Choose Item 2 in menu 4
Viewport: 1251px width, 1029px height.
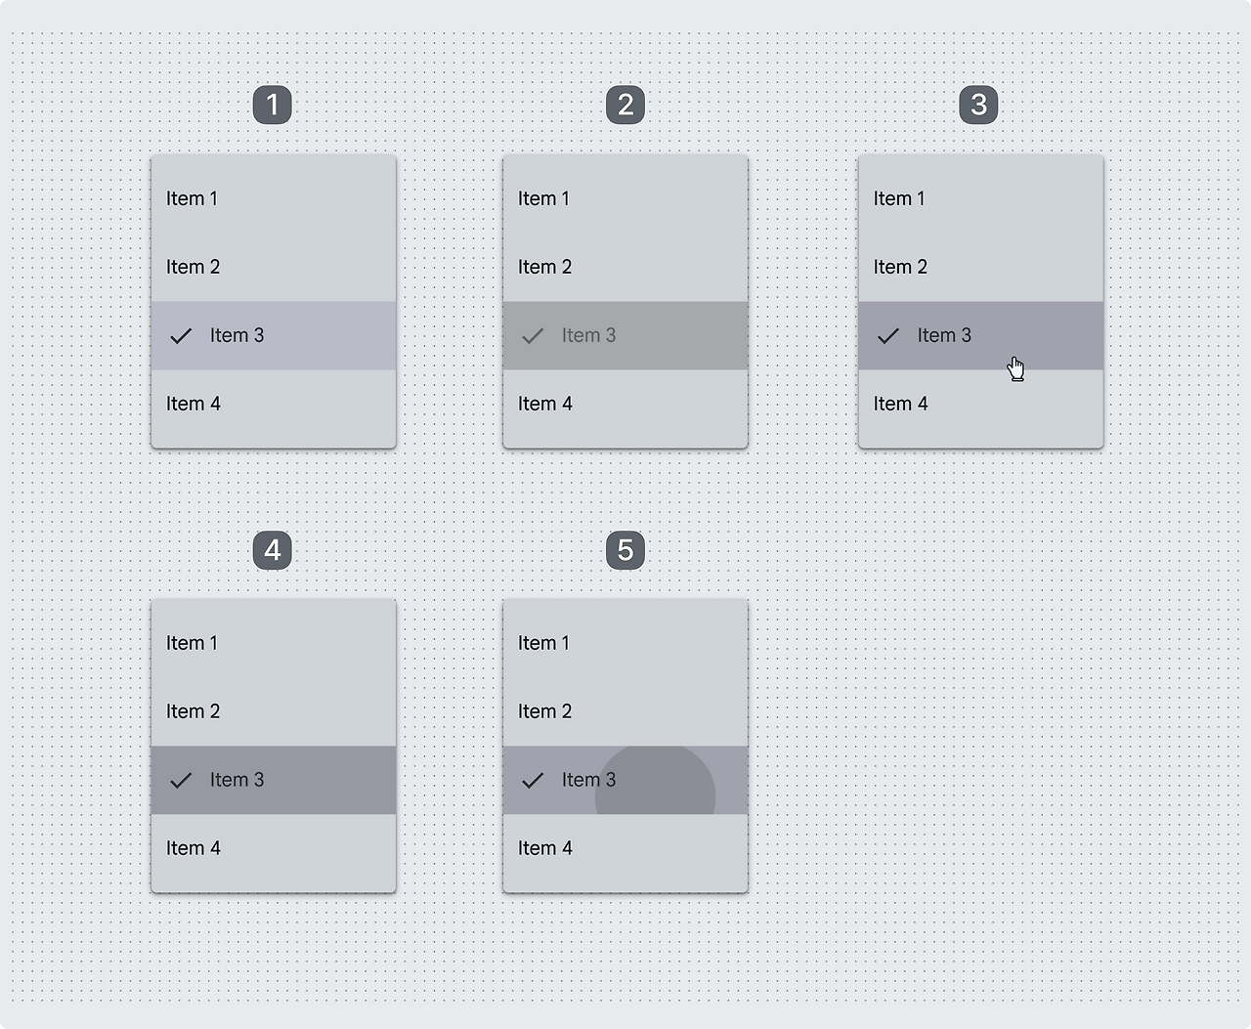coord(274,711)
